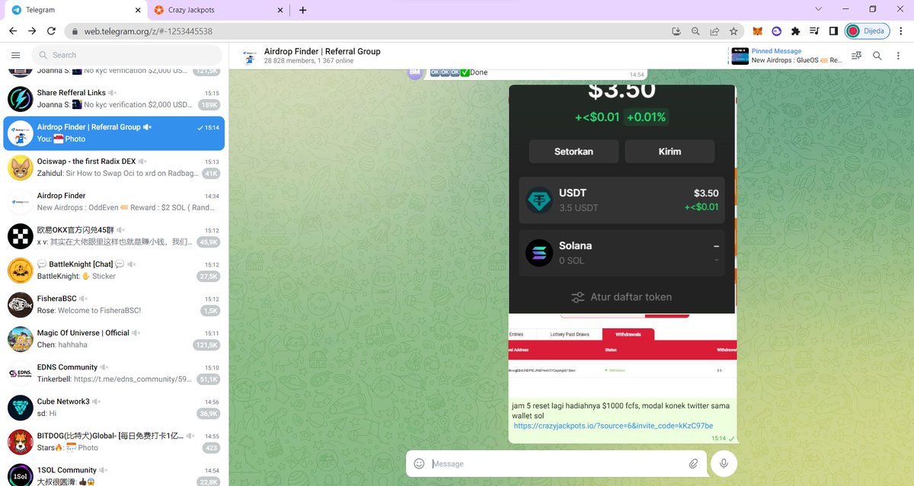This screenshot has width=914, height=486.
Task: Click the BM sender avatar in chat
Action: click(x=415, y=72)
